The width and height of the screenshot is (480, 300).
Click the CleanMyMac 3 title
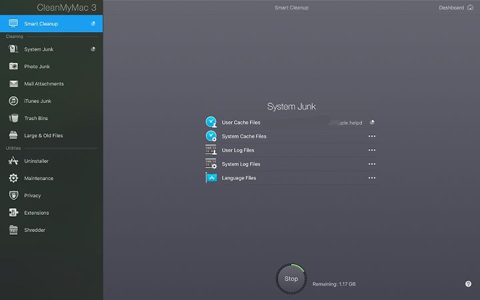(67, 7)
